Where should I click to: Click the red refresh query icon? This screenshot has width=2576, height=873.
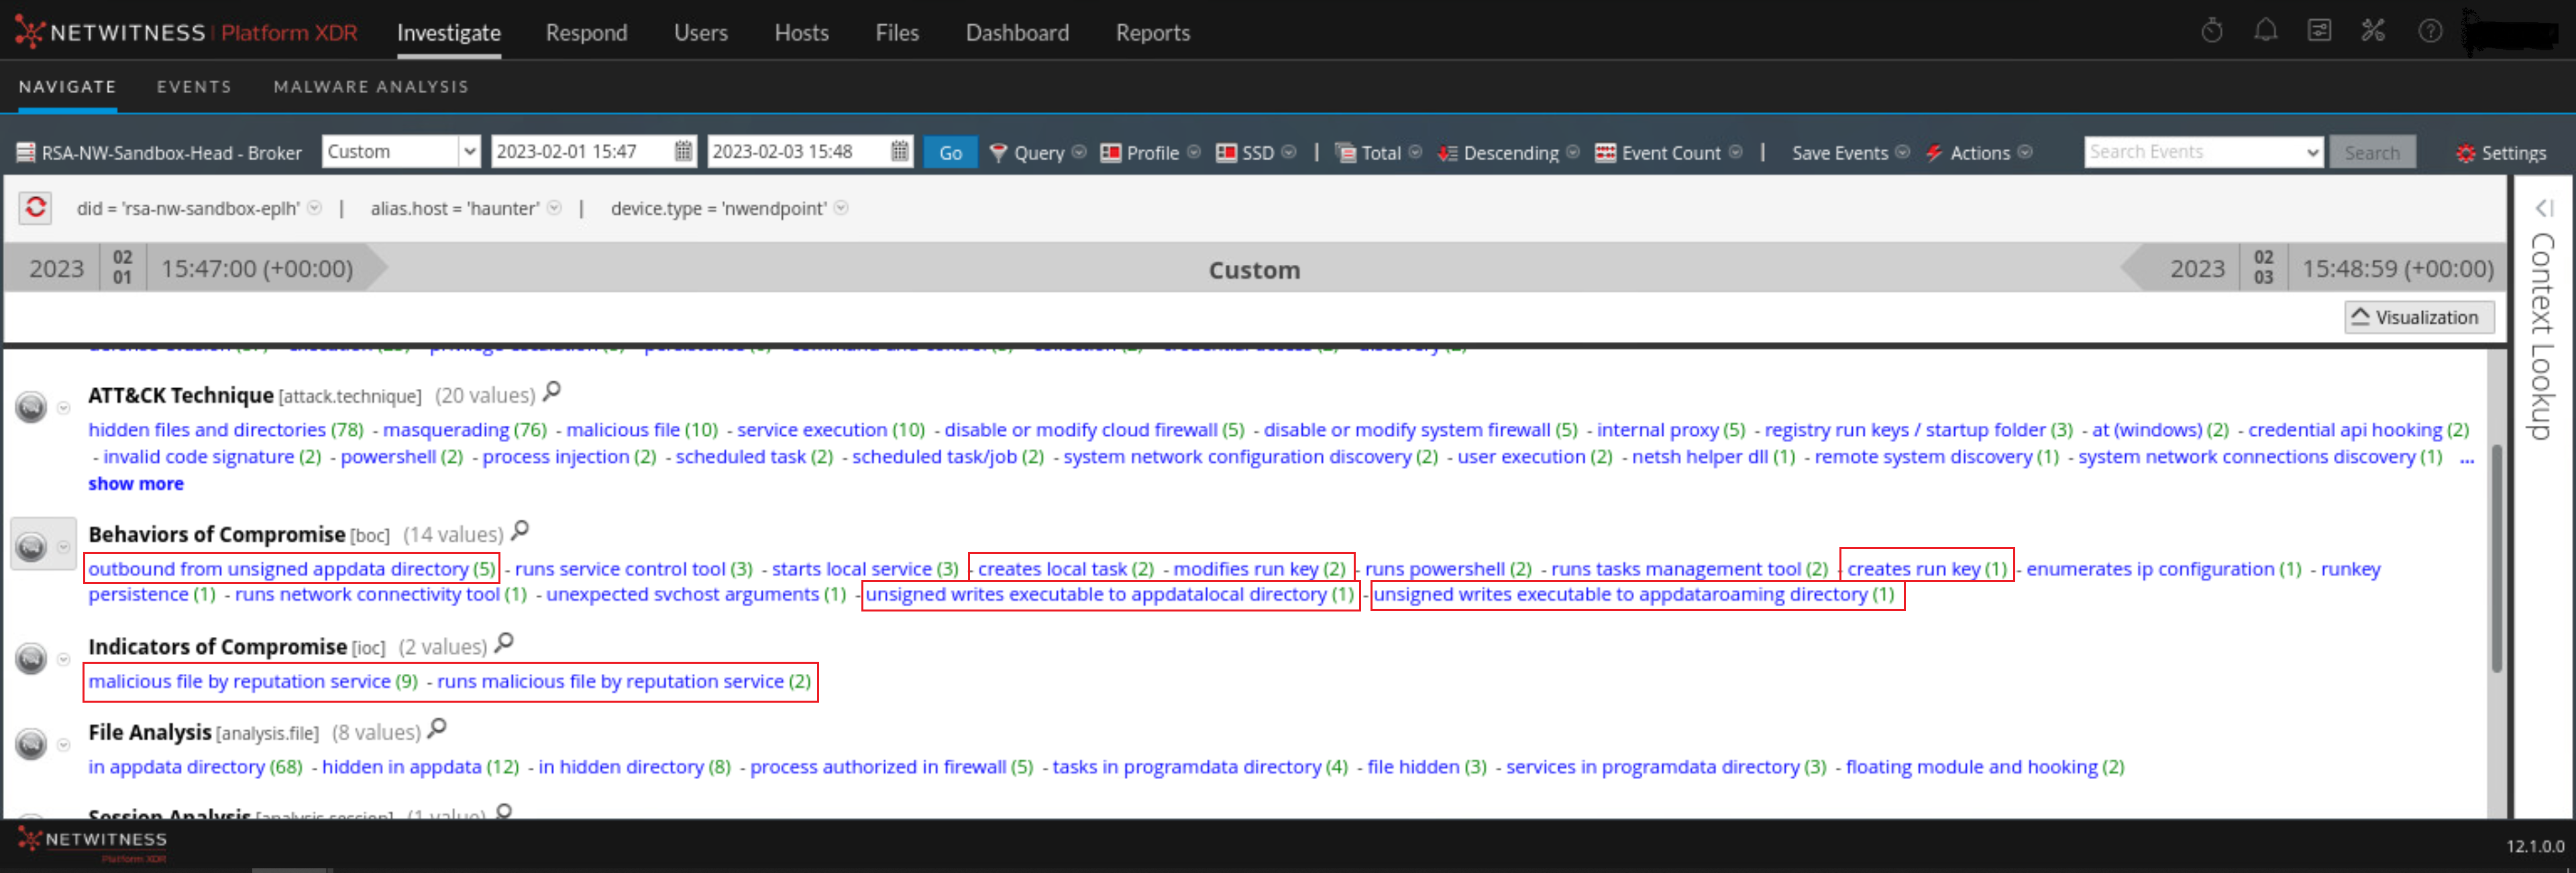[x=35, y=208]
